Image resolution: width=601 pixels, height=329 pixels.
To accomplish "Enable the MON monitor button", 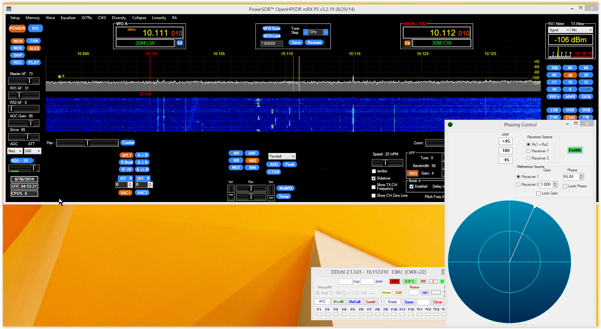I will 18,41.
